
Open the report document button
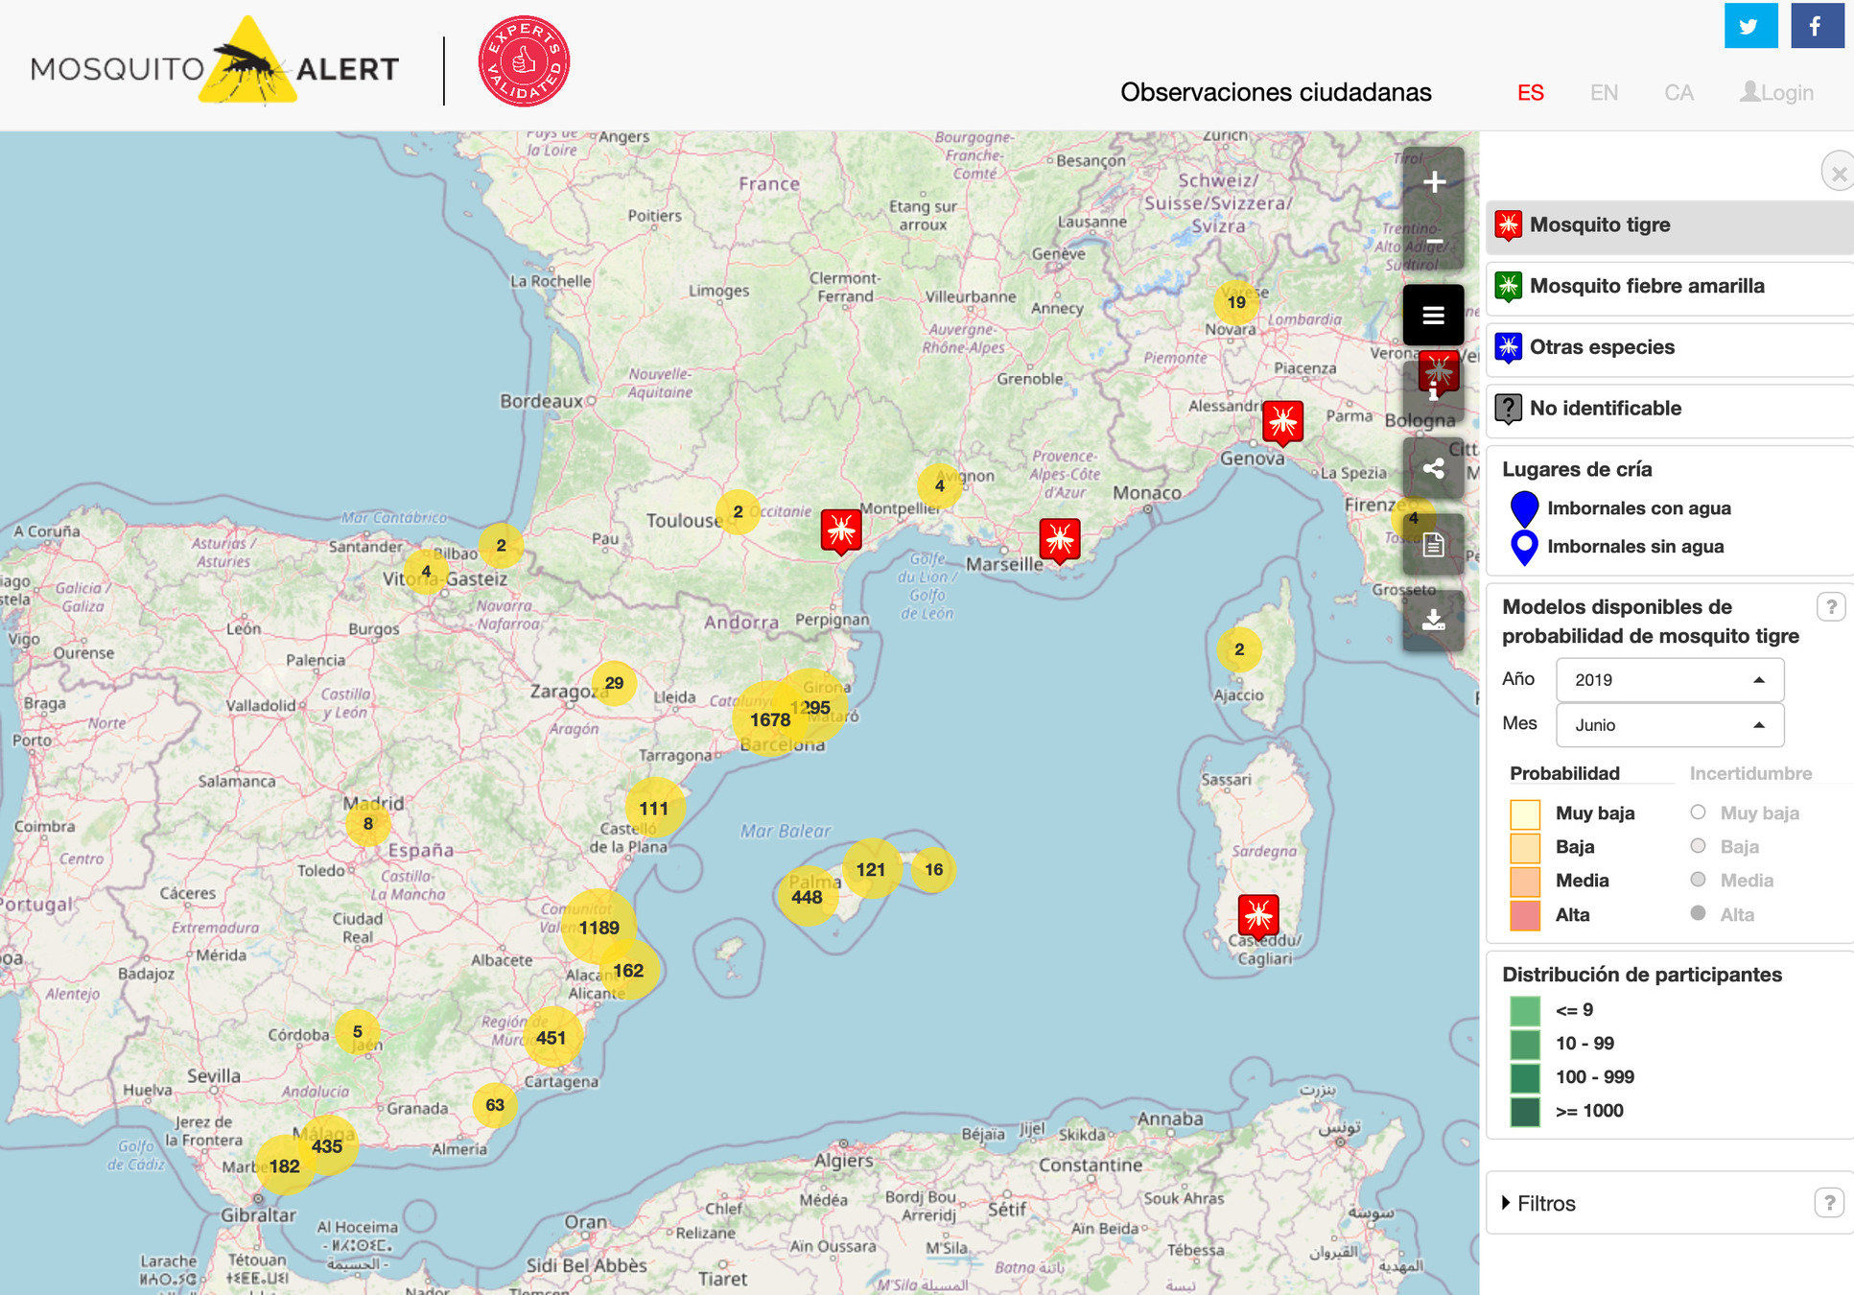(1433, 545)
